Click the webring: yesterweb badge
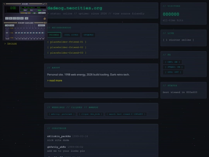The image size is (209, 157). pyautogui.click(x=62, y=114)
